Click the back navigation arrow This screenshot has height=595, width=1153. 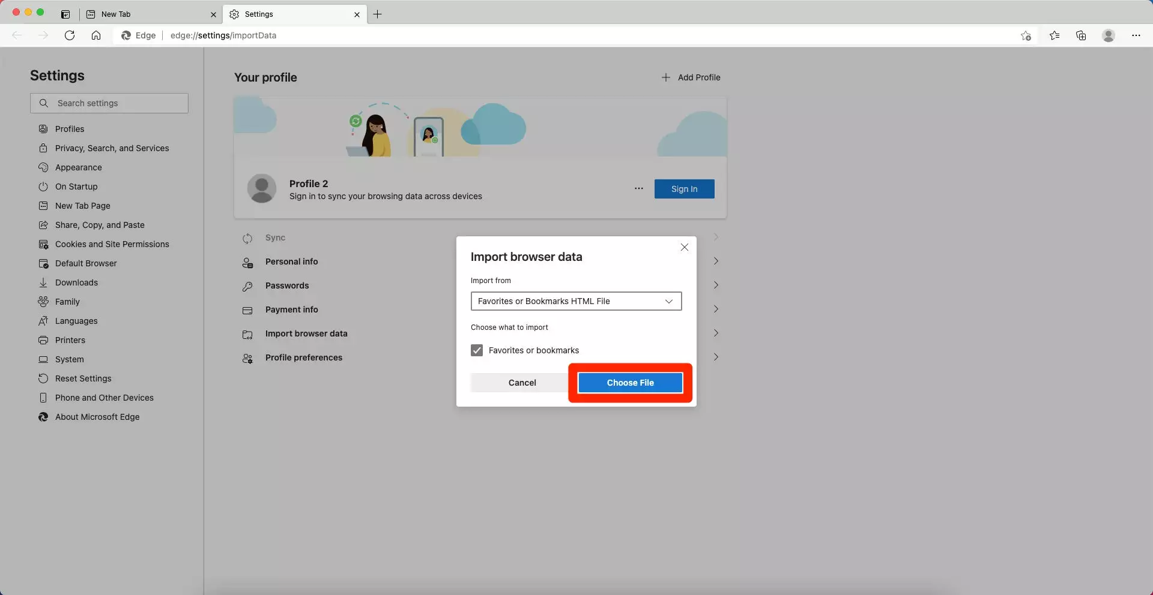coord(17,35)
